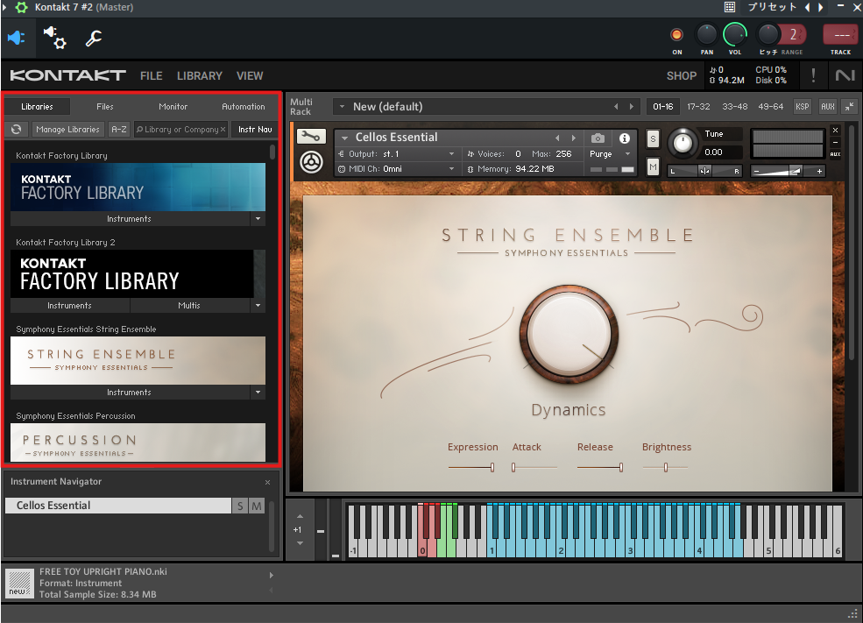863x623 pixels.
Task: Open the VIEW menu
Action: pyautogui.click(x=250, y=76)
